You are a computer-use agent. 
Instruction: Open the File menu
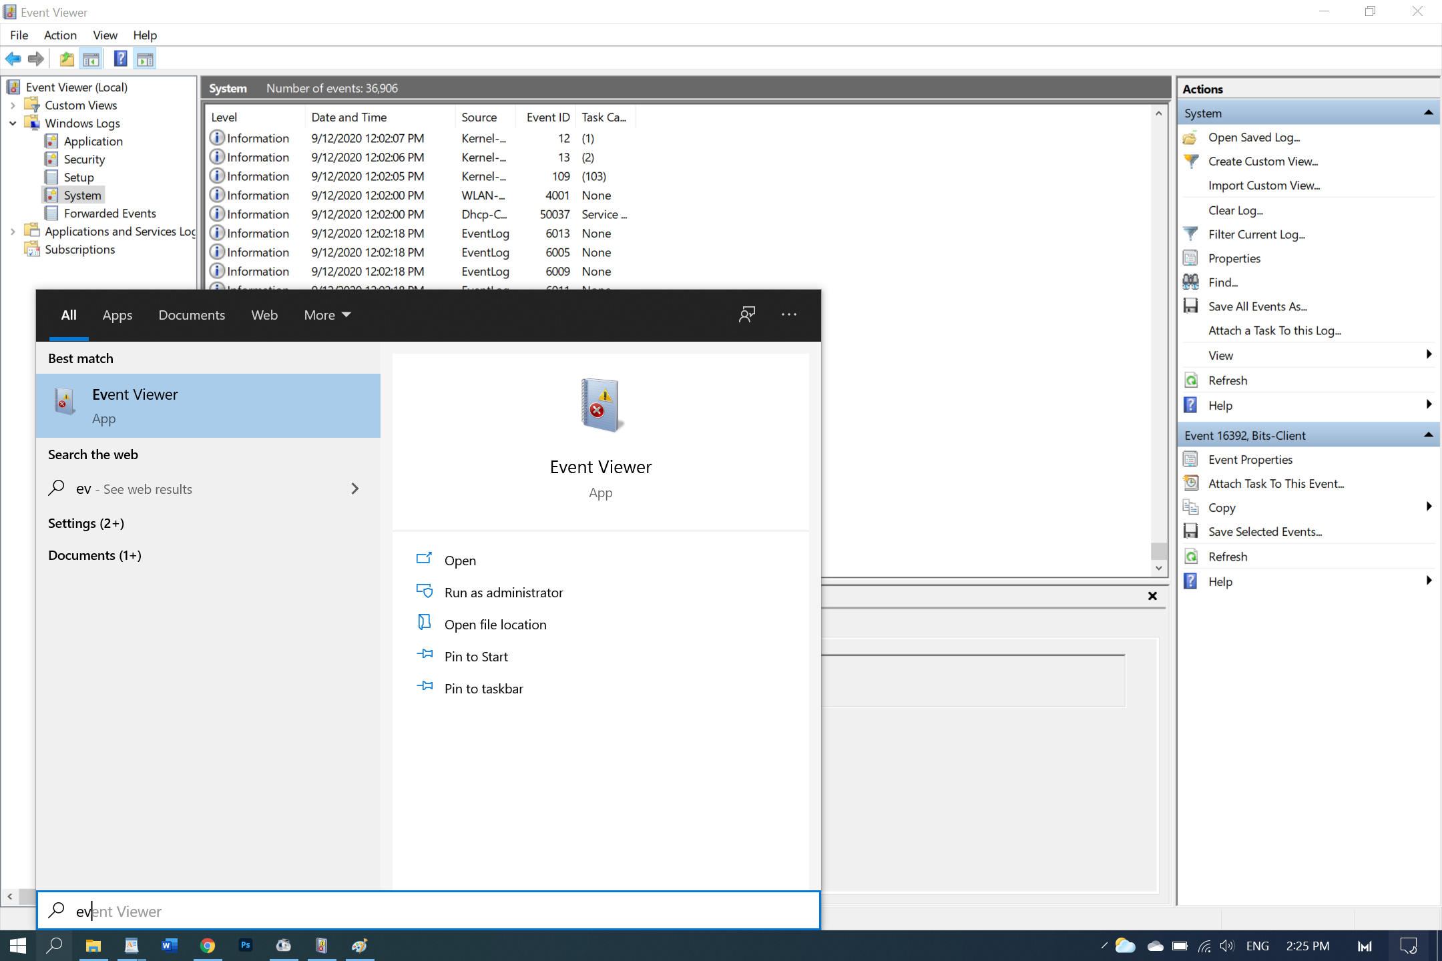pos(19,35)
